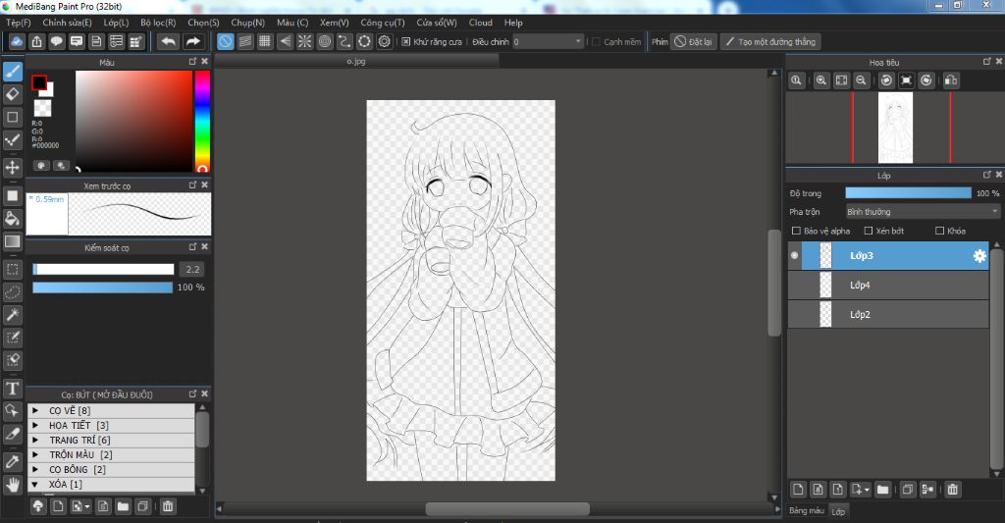Select the Lasso tool
This screenshot has width=1005, height=523.
[x=12, y=292]
